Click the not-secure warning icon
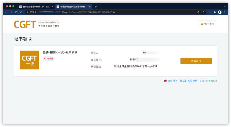 pyautogui.click(x=28, y=12)
